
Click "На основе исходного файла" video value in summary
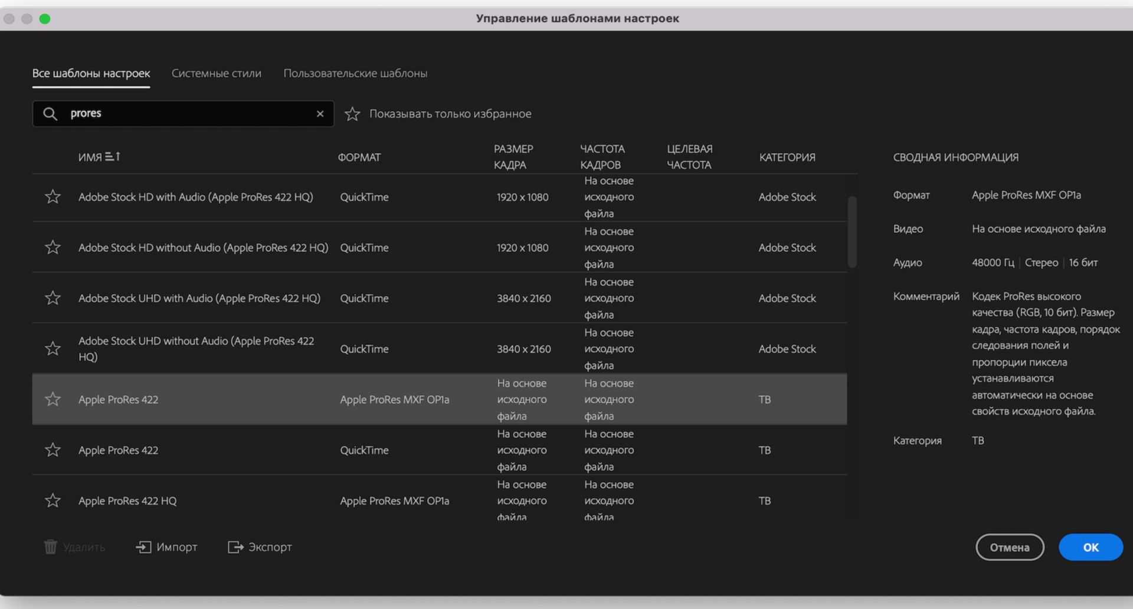click(x=1039, y=229)
